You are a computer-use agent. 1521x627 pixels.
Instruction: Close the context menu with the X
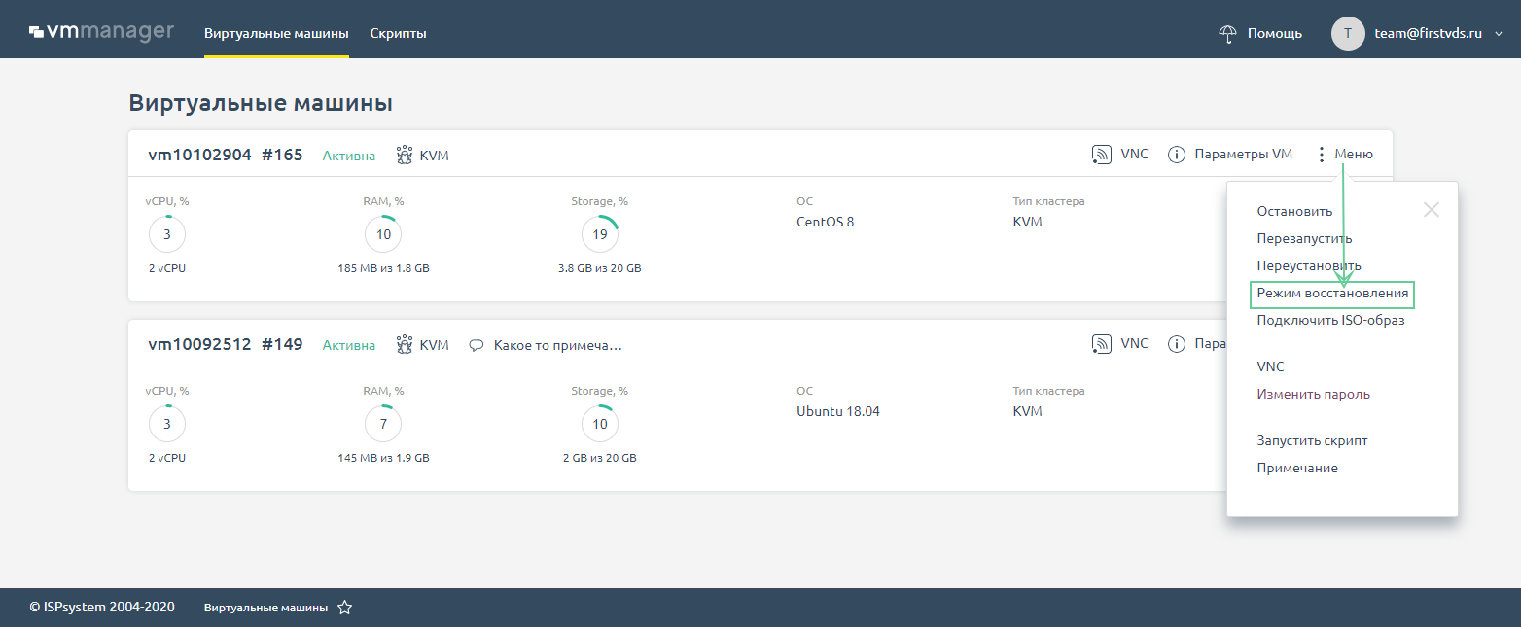pyautogui.click(x=1431, y=209)
